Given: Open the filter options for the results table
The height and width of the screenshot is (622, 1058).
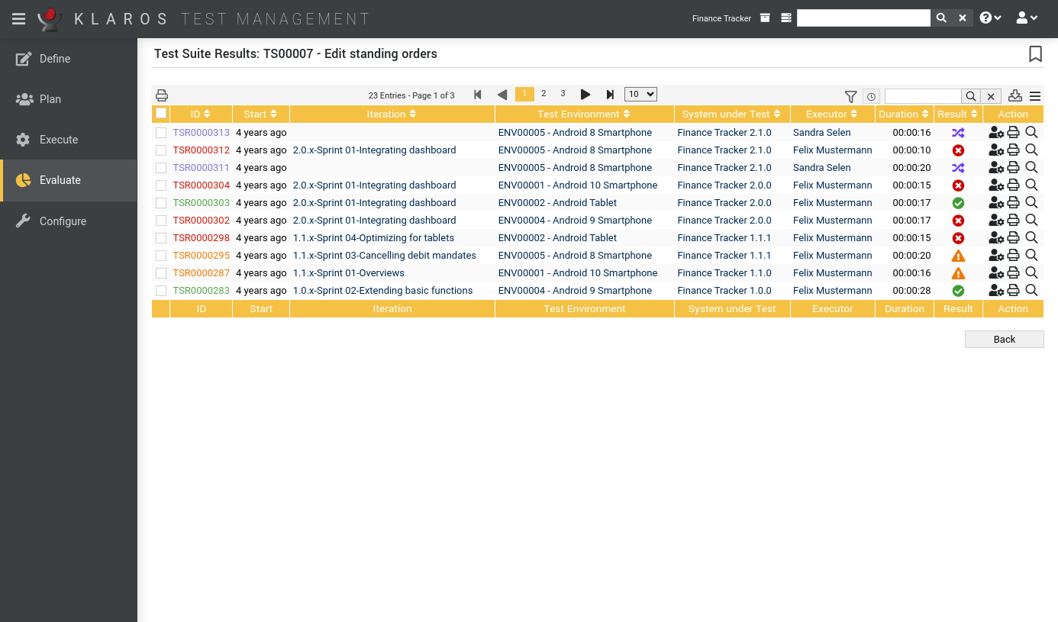Looking at the screenshot, I should (x=850, y=96).
